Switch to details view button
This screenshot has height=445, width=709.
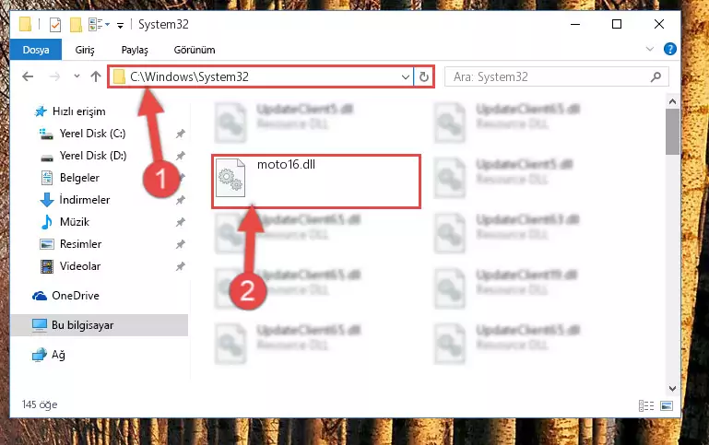646,405
